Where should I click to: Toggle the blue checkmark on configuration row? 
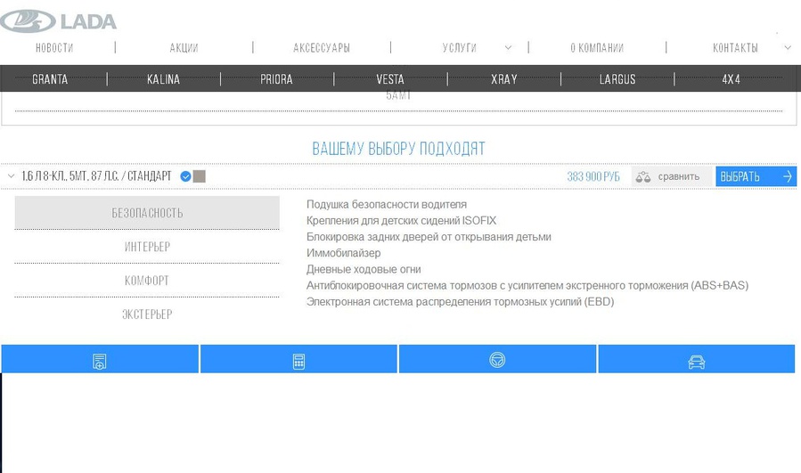pos(186,176)
